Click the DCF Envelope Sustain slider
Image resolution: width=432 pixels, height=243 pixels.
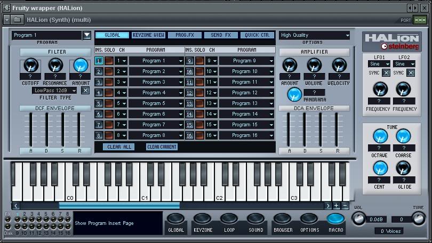coord(63,130)
